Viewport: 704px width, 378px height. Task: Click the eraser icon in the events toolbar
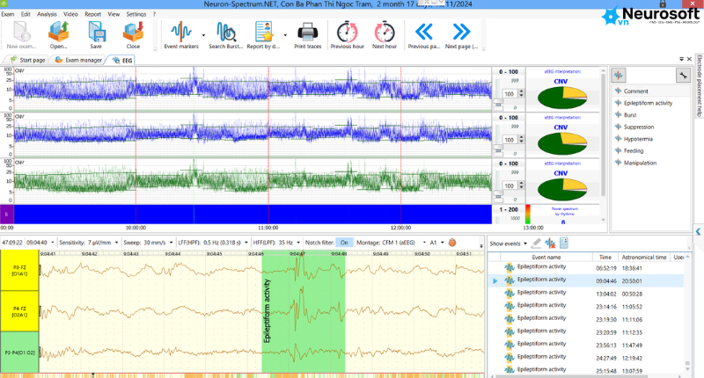click(536, 244)
